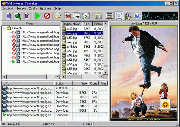Click green running icon of imagenetion8 project
The width and height of the screenshot is (180, 127).
coord(14,62)
